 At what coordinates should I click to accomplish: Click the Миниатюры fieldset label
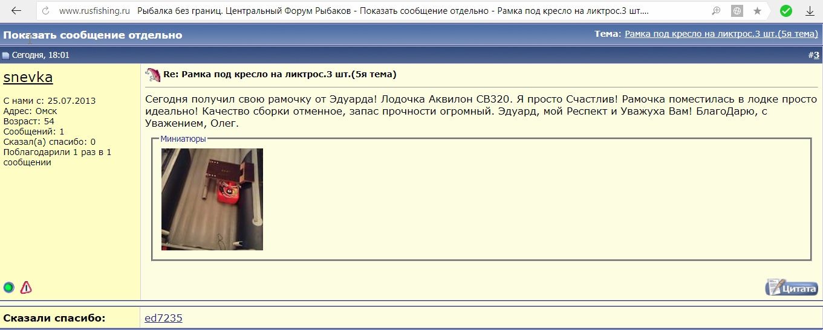tap(183, 139)
